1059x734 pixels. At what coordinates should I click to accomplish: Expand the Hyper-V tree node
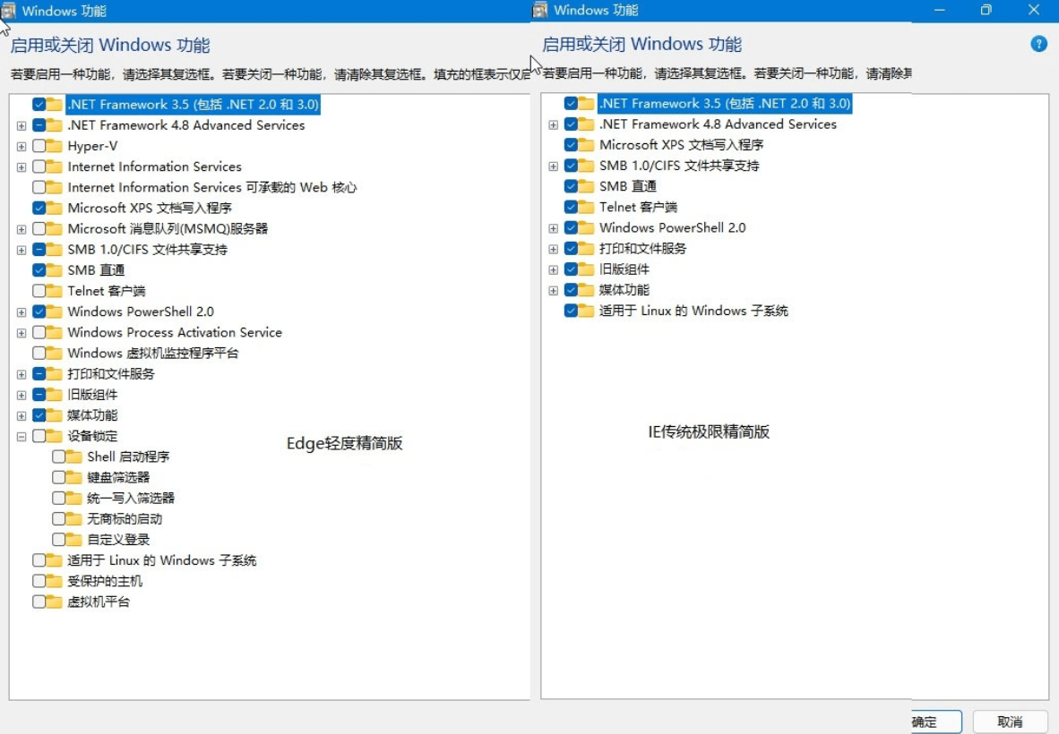click(x=22, y=147)
